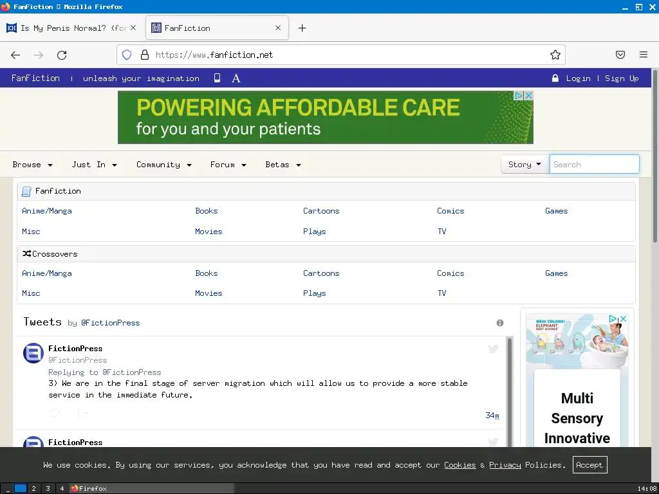Click the FanFiction site logo text
Screen dimensions: 659x494
[x=36, y=78]
